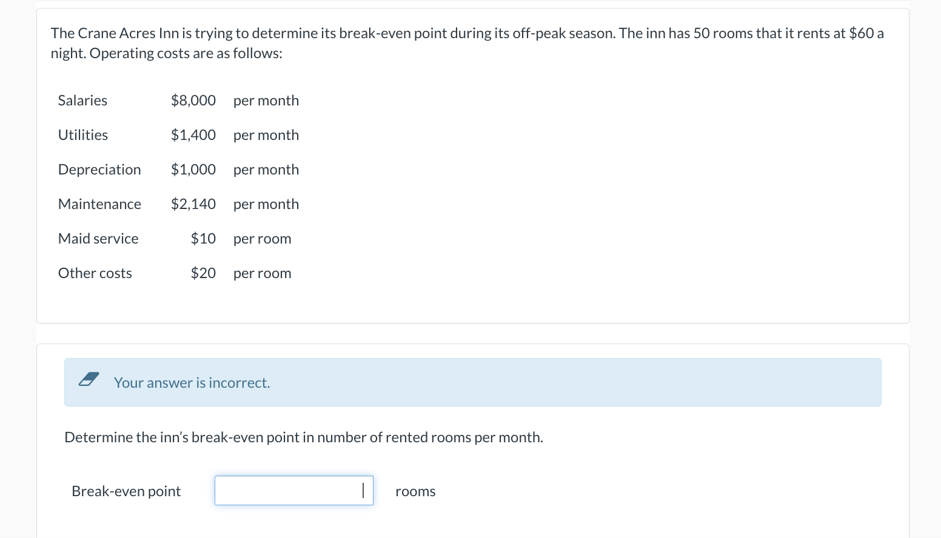
Task: Click the Maid service row label
Action: coord(98,239)
